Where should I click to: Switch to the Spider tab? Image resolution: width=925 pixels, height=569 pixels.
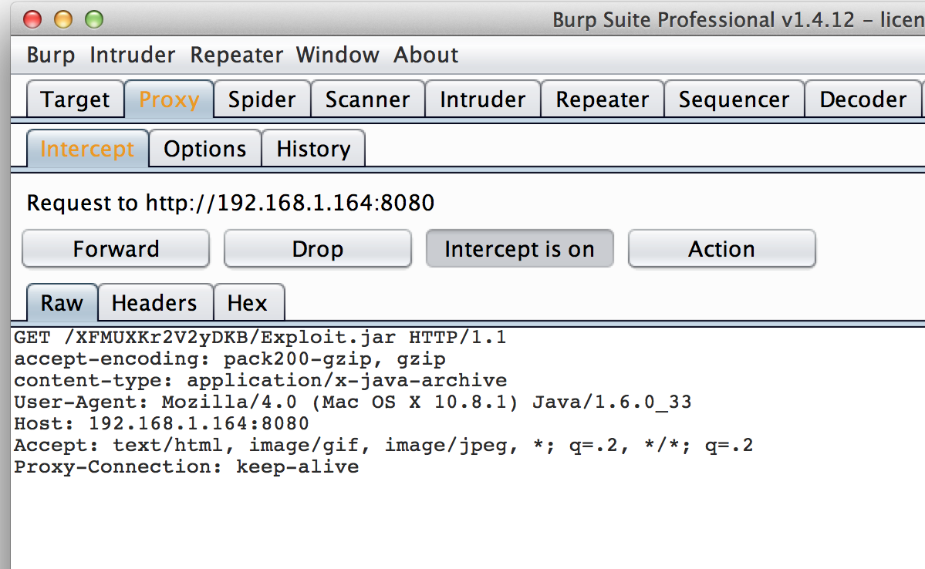tap(262, 100)
